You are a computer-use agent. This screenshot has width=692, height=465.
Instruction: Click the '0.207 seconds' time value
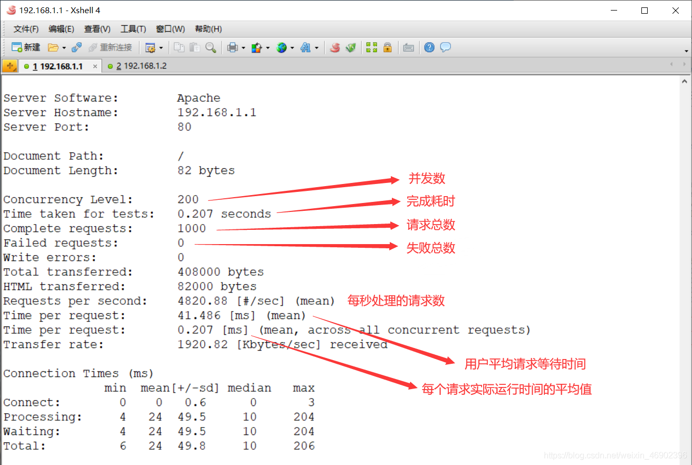point(224,214)
